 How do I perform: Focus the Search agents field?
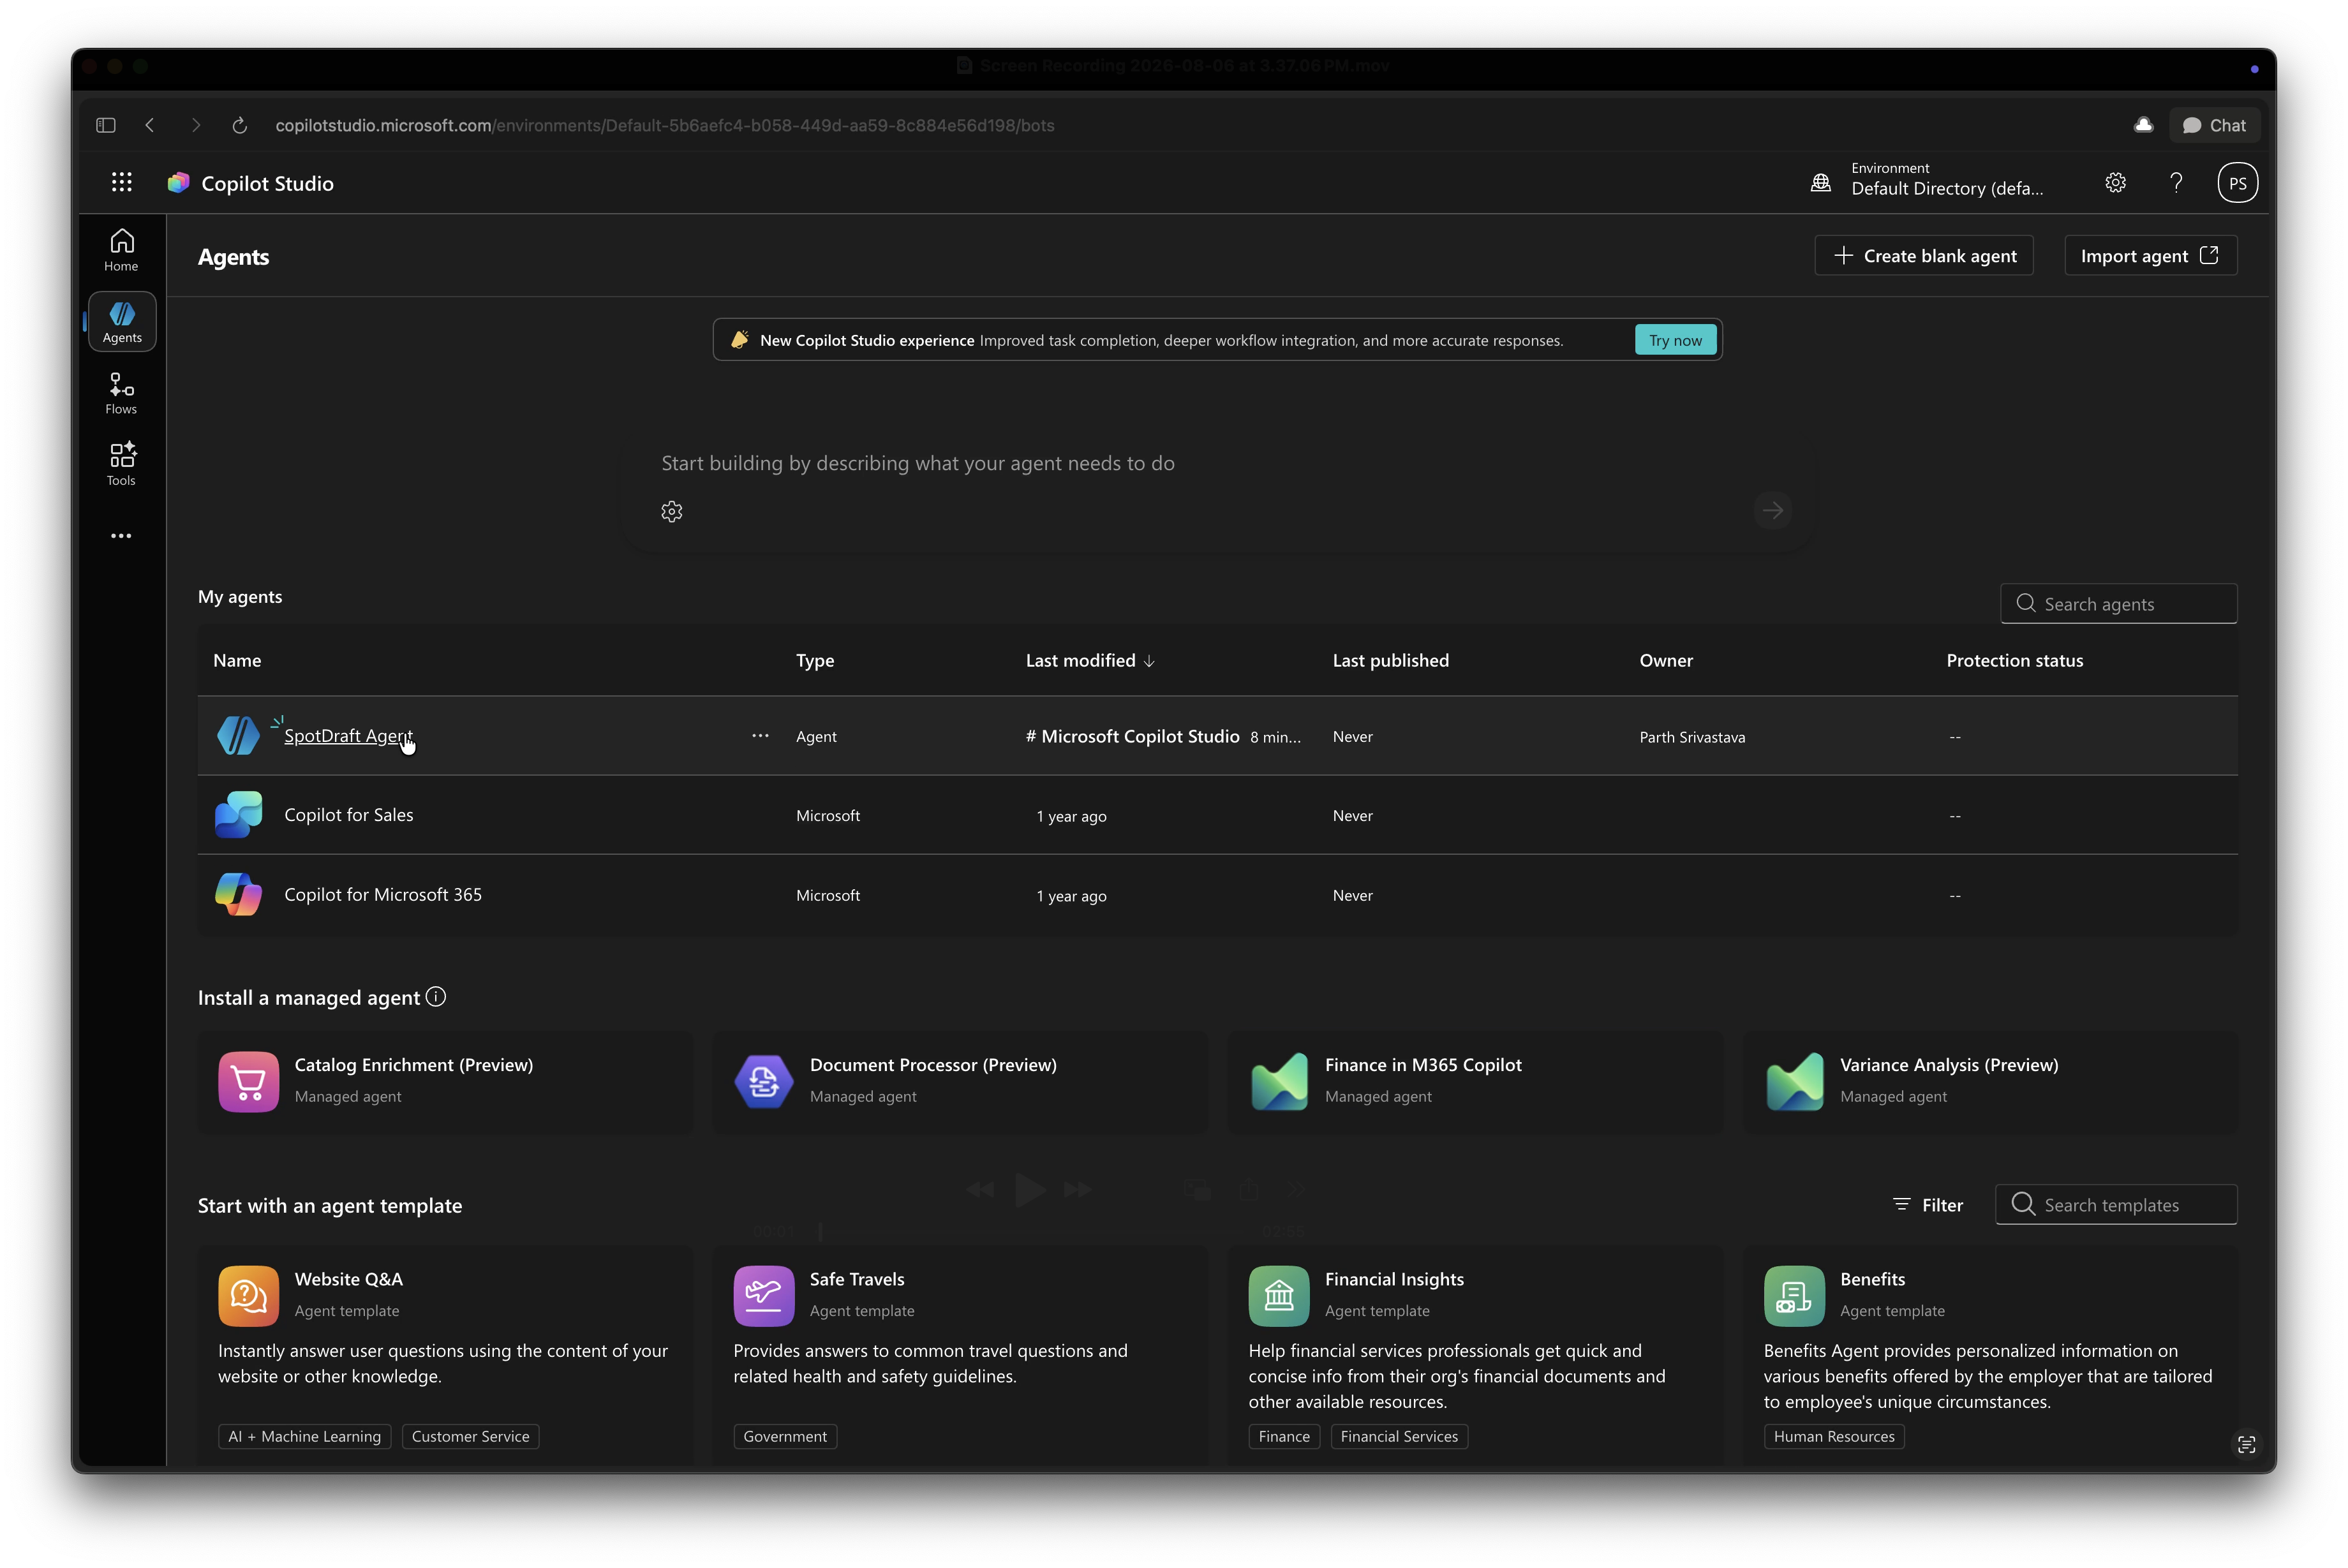click(x=2118, y=604)
